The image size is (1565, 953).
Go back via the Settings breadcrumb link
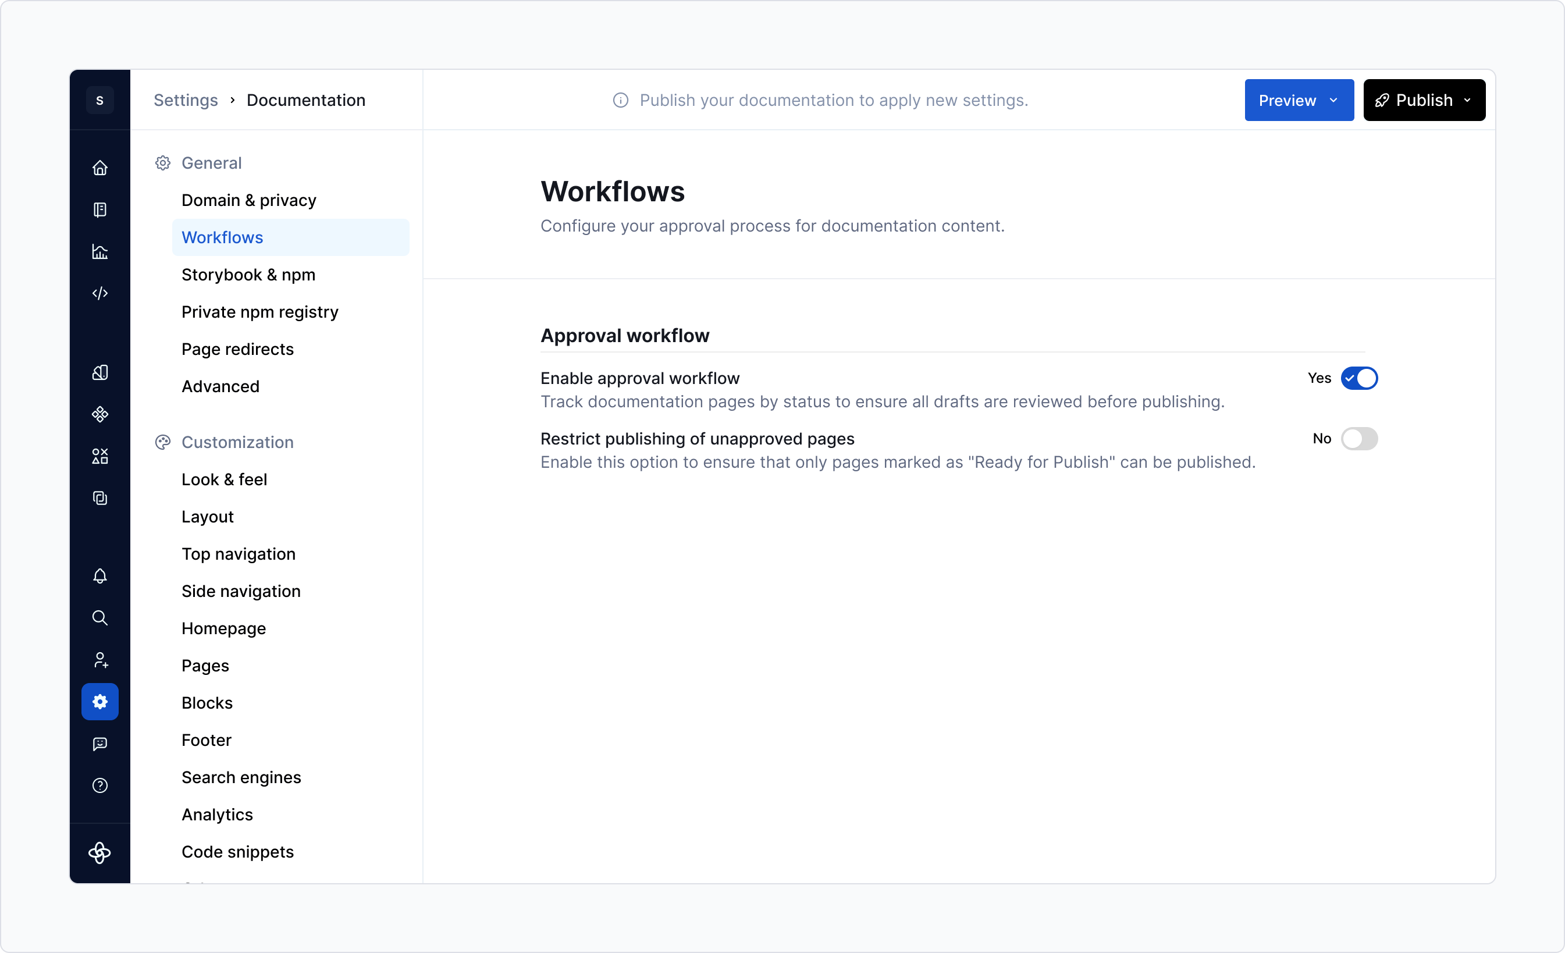point(186,99)
